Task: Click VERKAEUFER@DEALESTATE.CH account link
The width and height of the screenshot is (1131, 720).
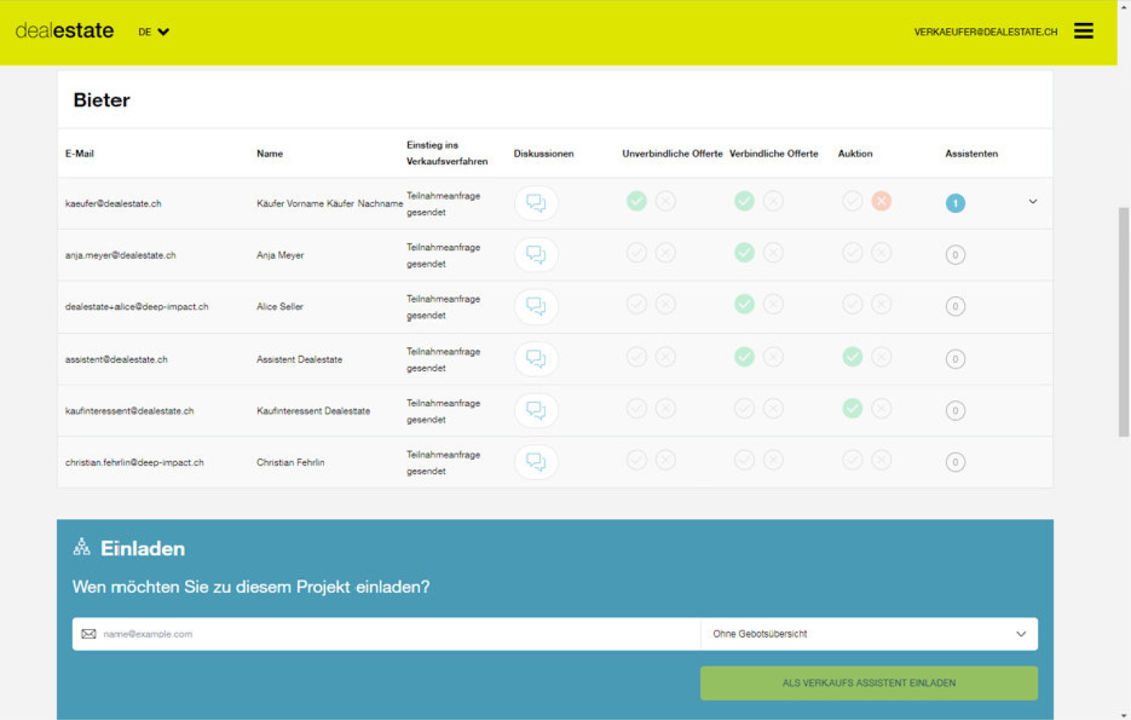Action: coord(986,32)
